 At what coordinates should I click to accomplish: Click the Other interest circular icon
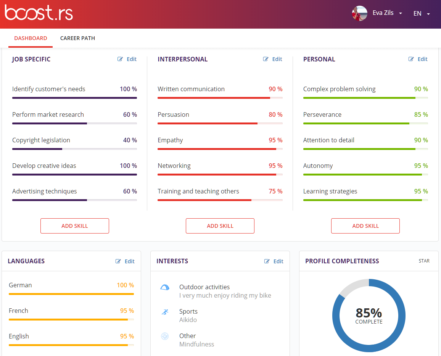(x=165, y=336)
